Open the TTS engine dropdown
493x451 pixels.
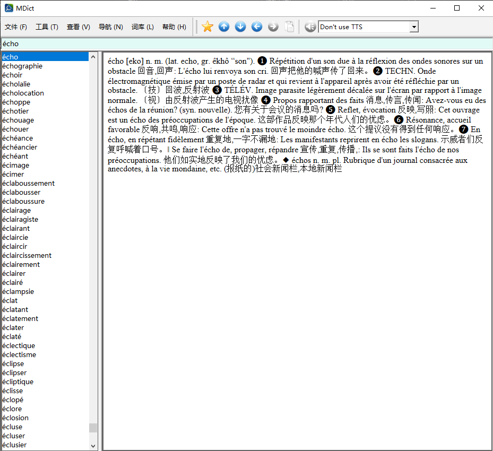414,27
